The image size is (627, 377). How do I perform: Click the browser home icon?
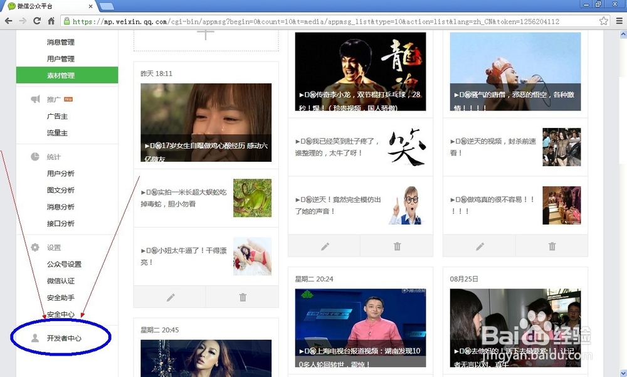pos(52,20)
